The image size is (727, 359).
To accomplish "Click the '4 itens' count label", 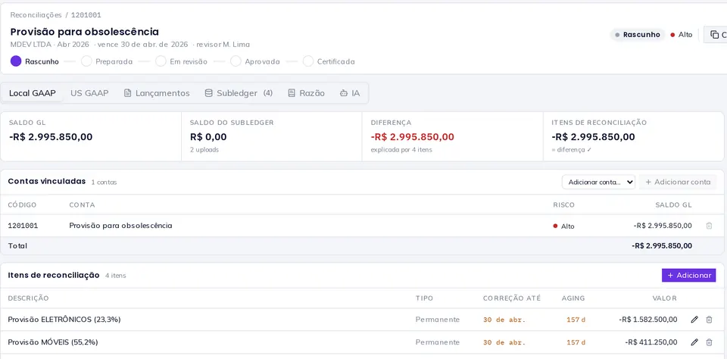I will 115,276.
